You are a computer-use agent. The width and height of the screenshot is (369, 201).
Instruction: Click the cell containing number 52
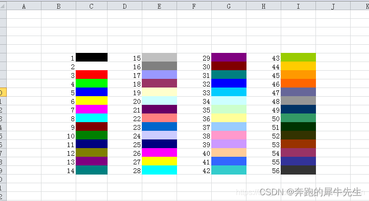click(263, 136)
